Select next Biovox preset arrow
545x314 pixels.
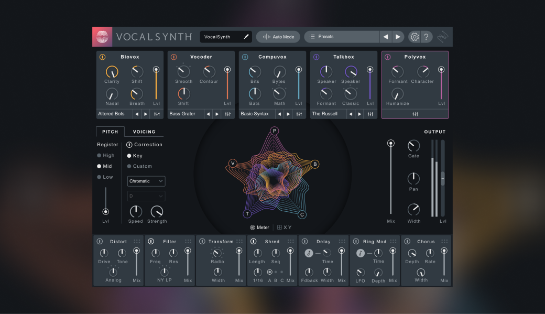[146, 114]
